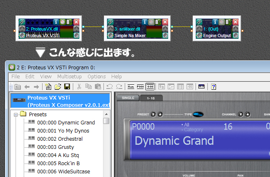Open parameter sliders icon on ProteusVX.dll module
Viewport: 270px width, 177px height.
coord(69,22)
